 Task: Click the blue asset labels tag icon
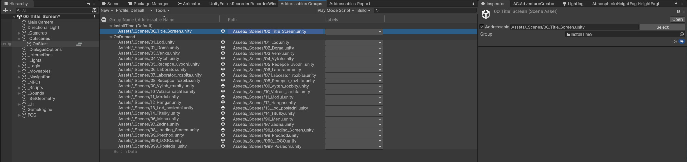pos(682,41)
